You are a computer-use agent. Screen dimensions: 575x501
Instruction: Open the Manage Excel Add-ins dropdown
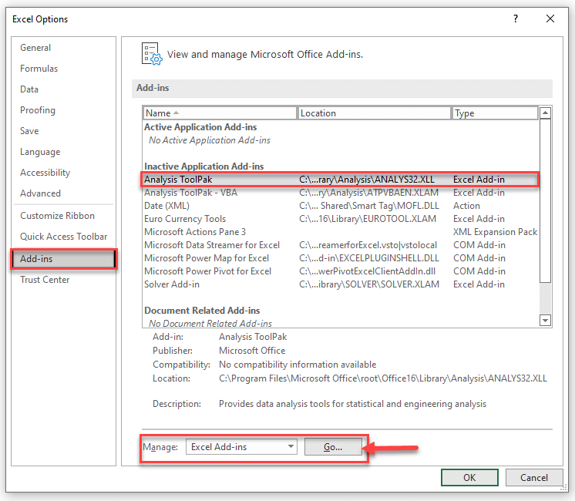[x=241, y=447]
